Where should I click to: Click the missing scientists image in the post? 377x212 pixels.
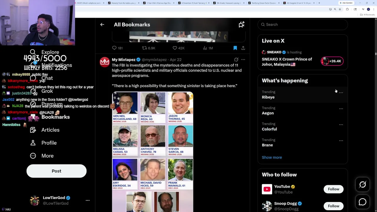(153, 152)
